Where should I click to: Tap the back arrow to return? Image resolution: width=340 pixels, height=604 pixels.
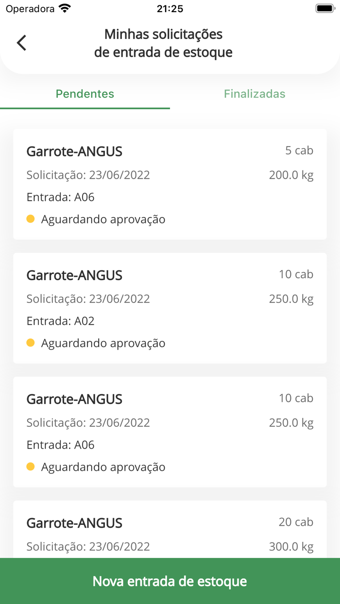point(21,43)
